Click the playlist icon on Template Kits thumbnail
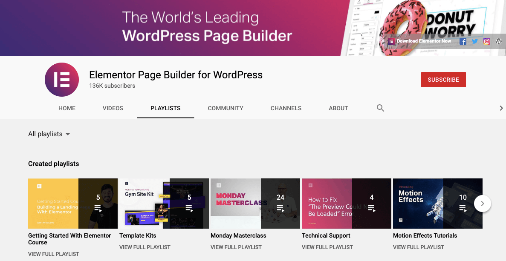 189,209
